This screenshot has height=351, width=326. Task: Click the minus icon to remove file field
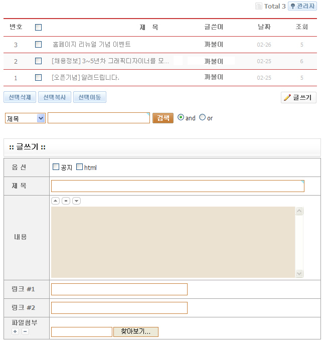tap(25, 331)
